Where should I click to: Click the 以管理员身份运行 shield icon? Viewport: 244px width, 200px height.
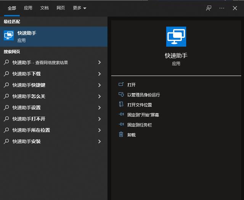(121, 95)
